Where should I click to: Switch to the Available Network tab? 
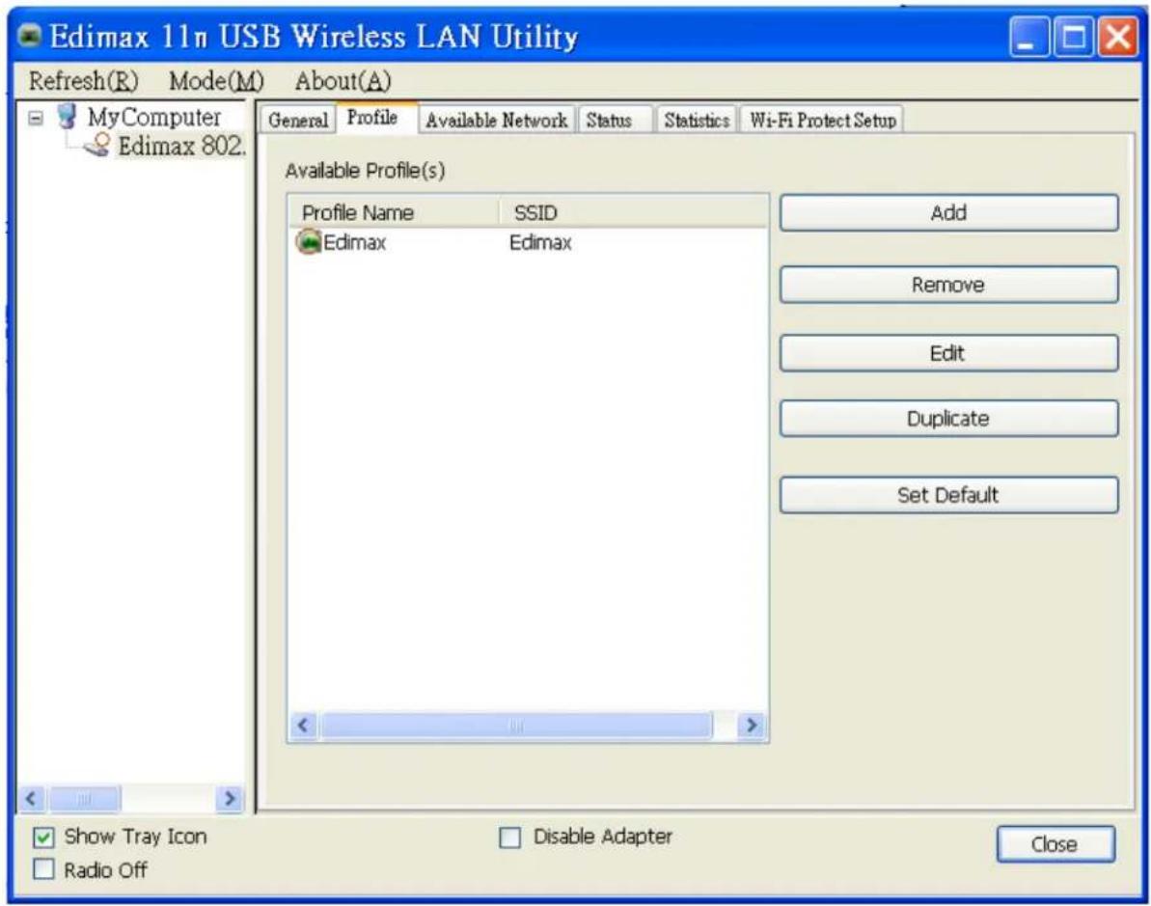(x=496, y=120)
